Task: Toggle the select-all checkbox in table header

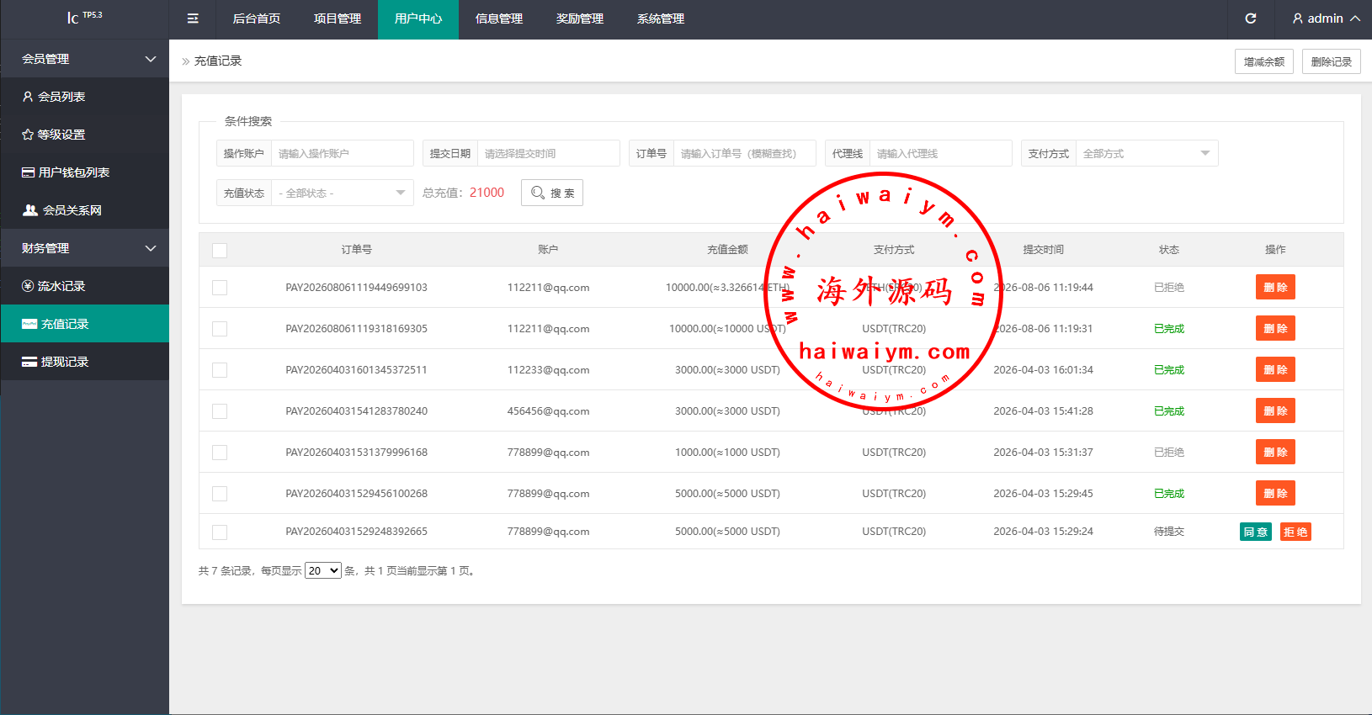Action: coord(220,251)
